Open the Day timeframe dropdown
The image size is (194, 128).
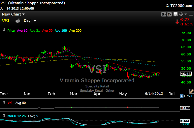pos(30,21)
